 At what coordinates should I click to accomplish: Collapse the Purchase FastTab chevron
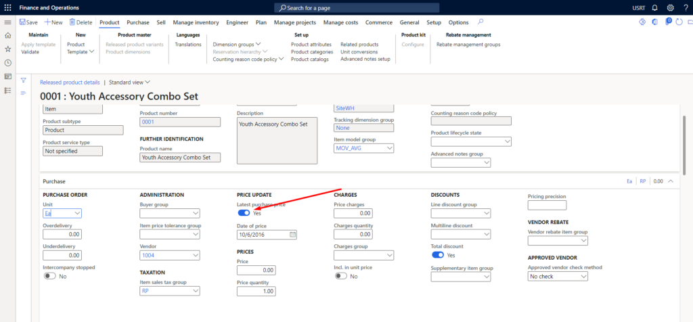pos(671,181)
